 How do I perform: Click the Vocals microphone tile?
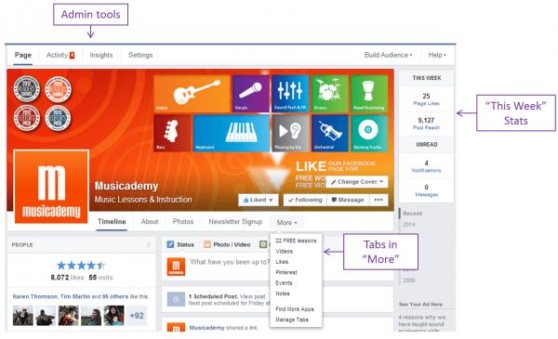[250, 94]
